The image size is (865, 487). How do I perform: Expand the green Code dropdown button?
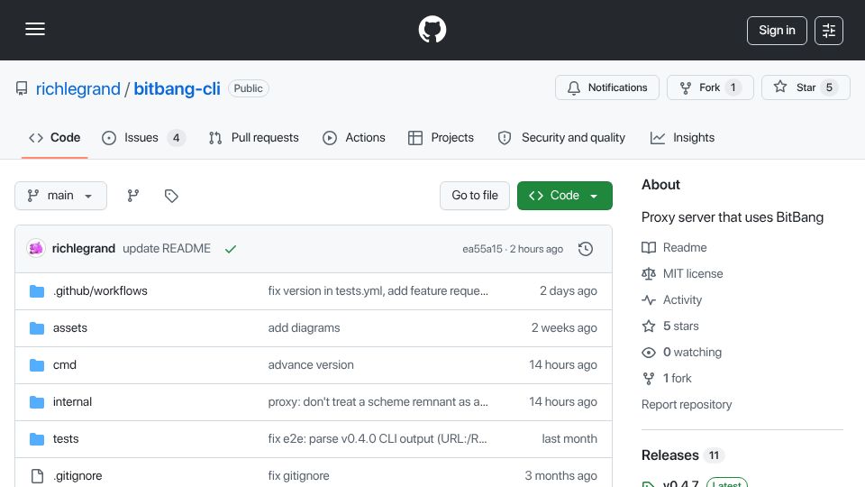tap(564, 196)
